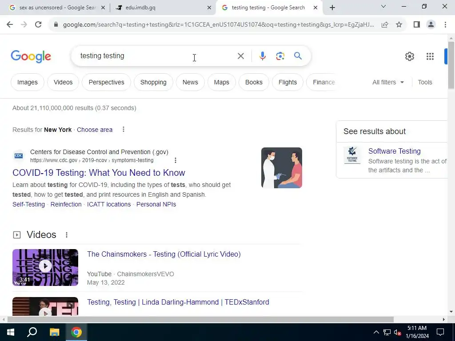Image resolution: width=455 pixels, height=341 pixels.
Task: Search by image with Google Lens
Action: point(280,56)
